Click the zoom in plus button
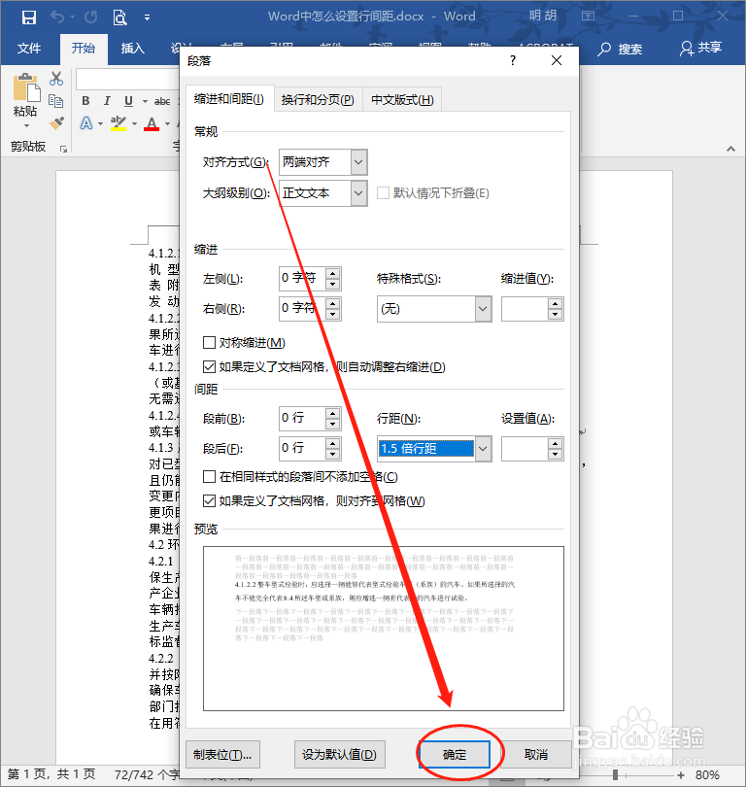 pos(681,775)
